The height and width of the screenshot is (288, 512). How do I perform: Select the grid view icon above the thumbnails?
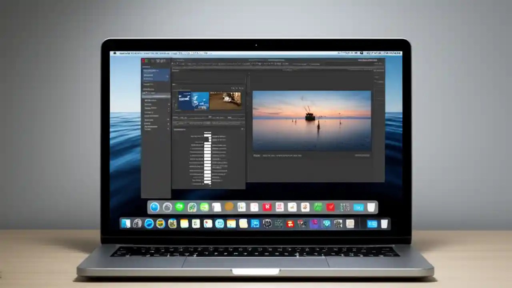pos(232,88)
